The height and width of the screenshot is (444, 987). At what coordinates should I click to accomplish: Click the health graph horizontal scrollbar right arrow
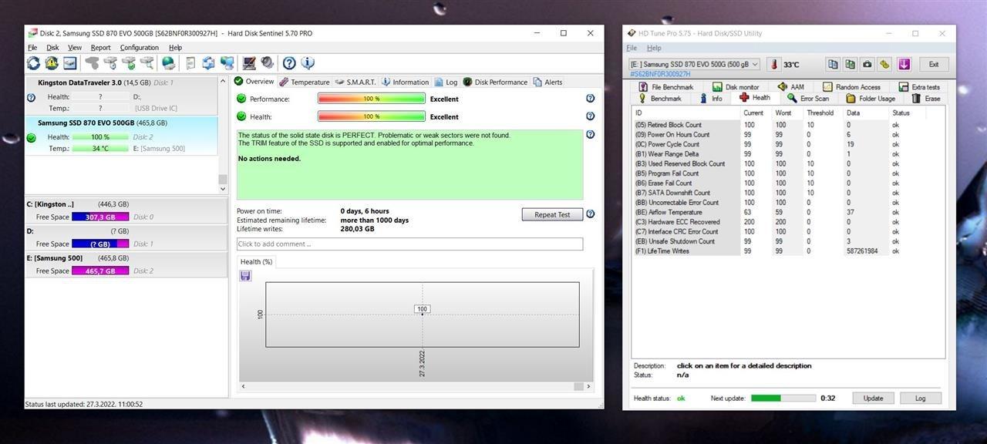589,386
